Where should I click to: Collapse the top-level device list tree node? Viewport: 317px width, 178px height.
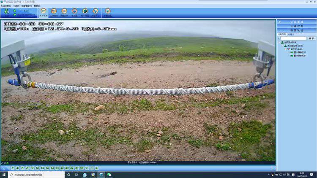pos(279,43)
